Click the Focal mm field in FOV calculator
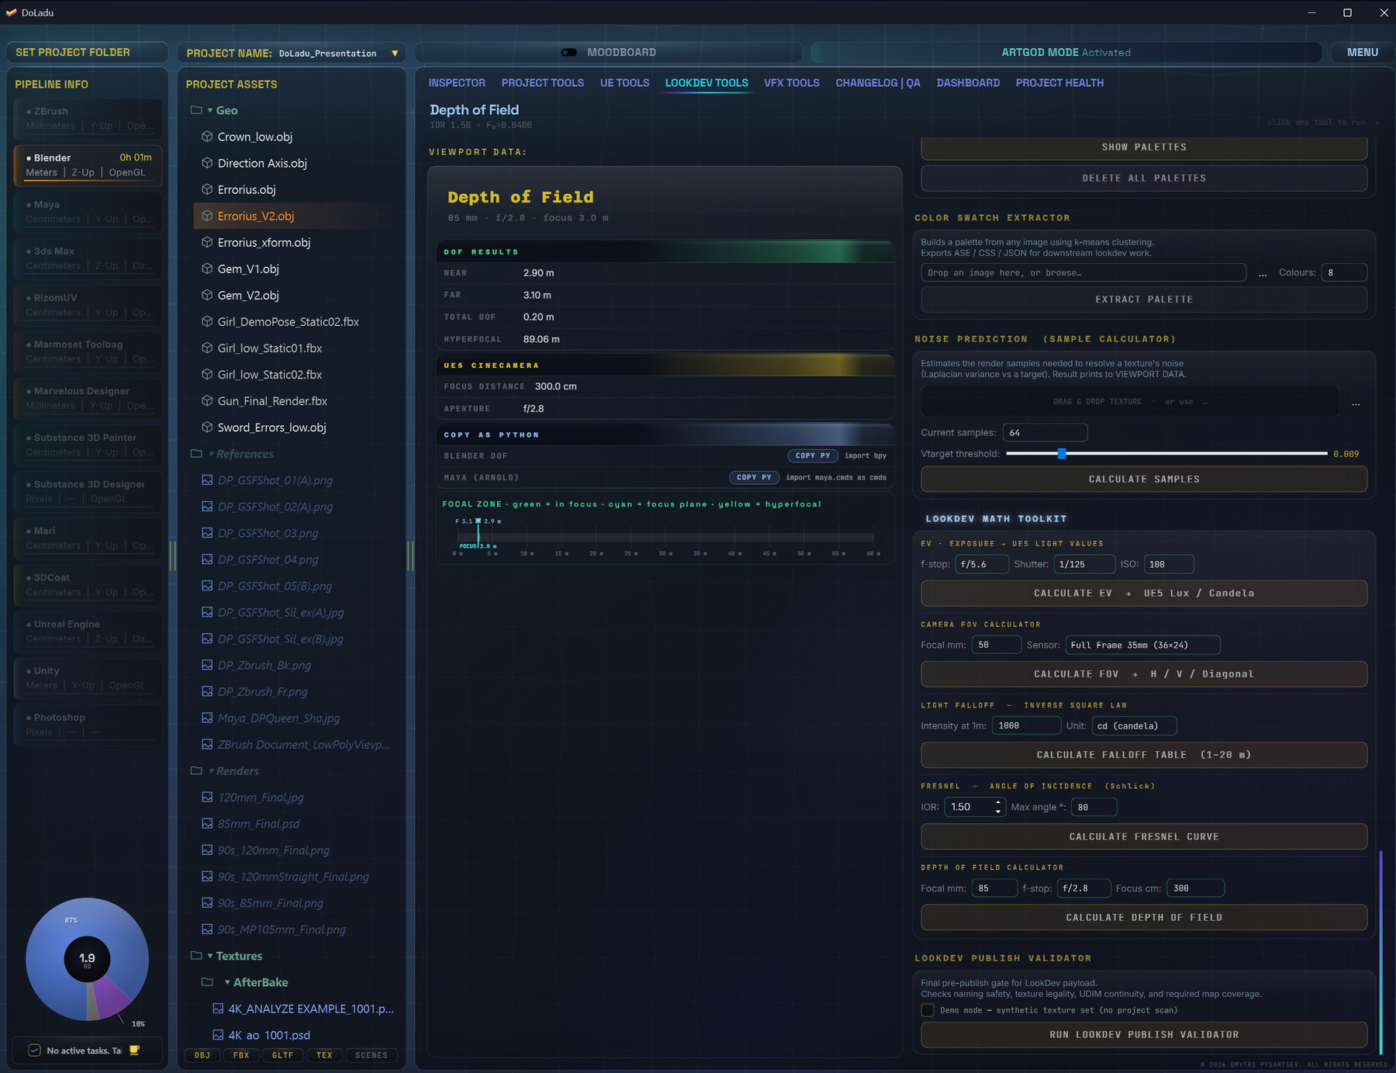1396x1073 pixels. [x=996, y=646]
